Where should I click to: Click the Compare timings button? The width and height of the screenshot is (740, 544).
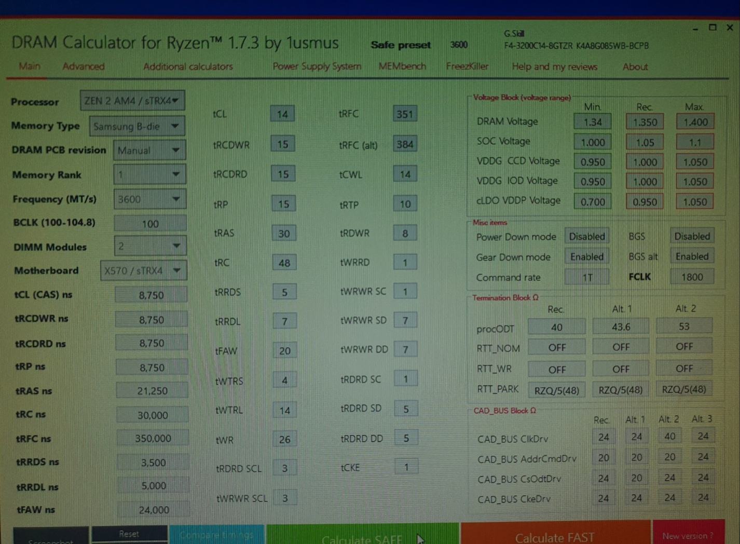tap(217, 535)
